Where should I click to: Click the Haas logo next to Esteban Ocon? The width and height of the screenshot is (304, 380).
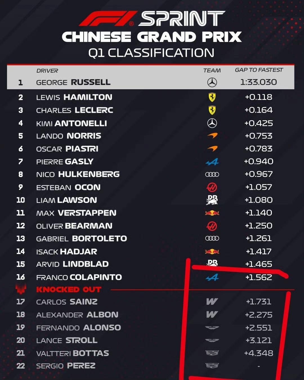pyautogui.click(x=212, y=187)
